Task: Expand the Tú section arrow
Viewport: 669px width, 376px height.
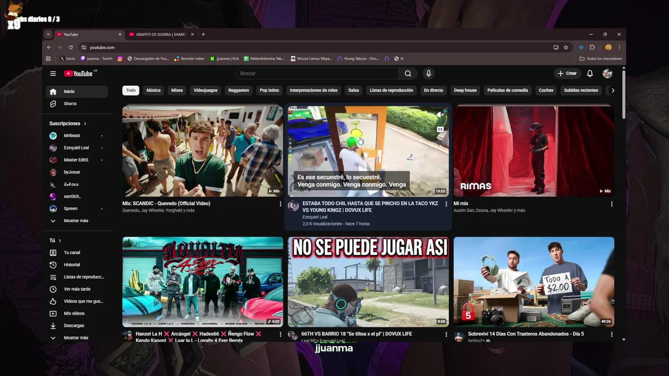Action: (x=60, y=241)
